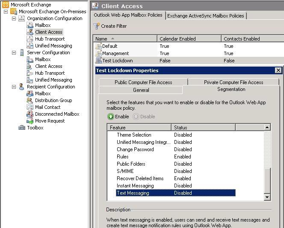Viewport: 284px width, 228px height.
Task: Click the Default policy icon
Action: (98, 46)
